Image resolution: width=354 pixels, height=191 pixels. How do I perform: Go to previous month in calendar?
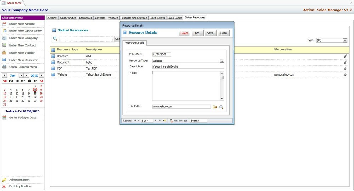pos(4,76)
